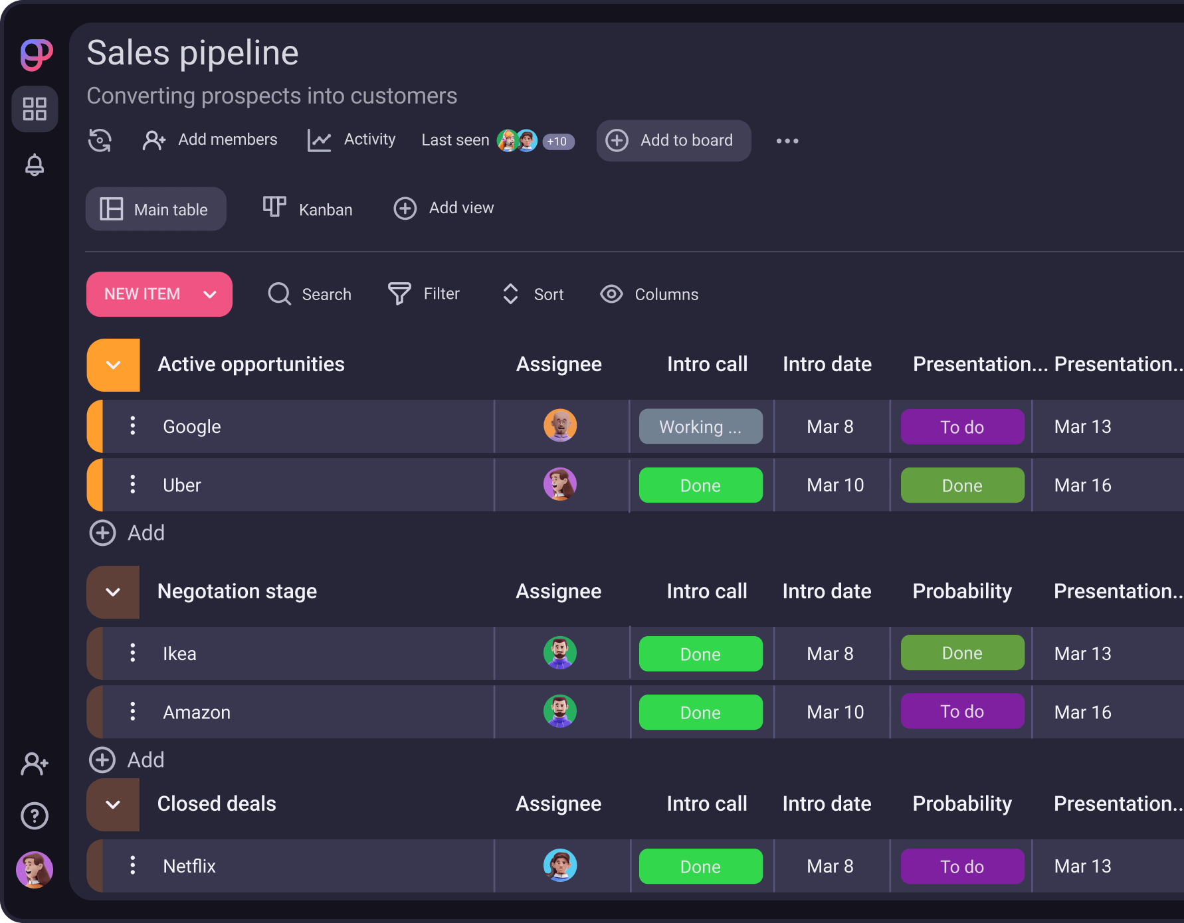Click Uber's Done intro call status swatch
This screenshot has width=1184, height=923.
[x=700, y=485]
